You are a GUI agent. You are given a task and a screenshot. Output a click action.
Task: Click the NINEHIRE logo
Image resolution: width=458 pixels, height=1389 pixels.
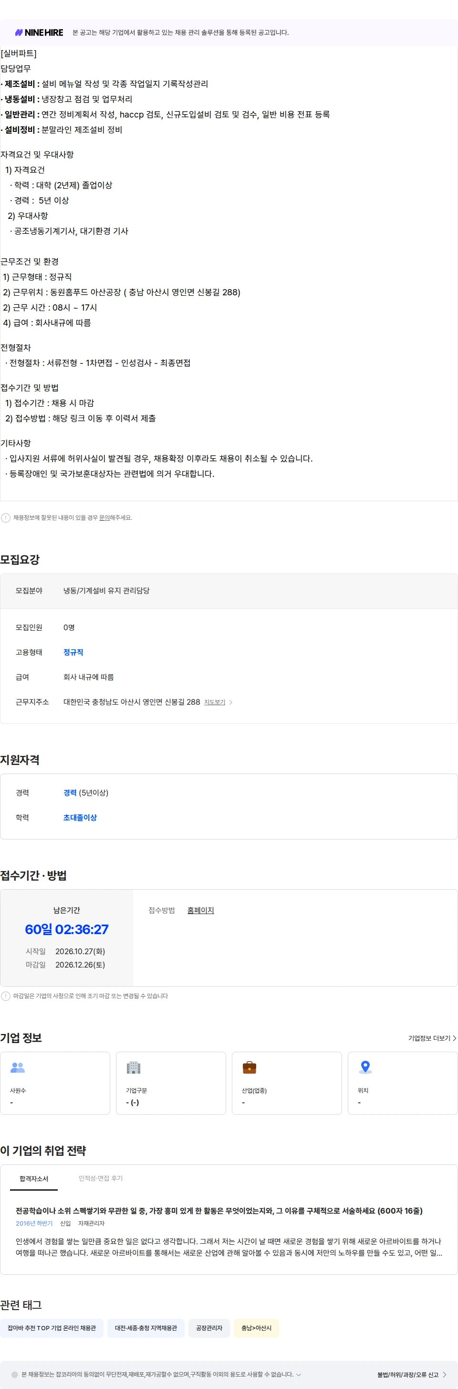click(x=39, y=32)
